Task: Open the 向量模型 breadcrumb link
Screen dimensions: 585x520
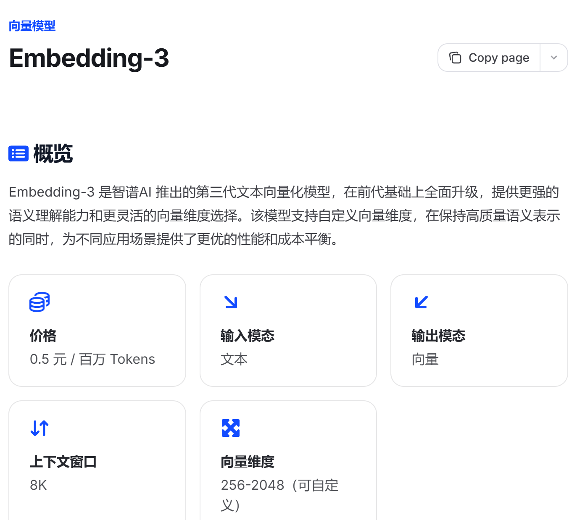Action: point(32,26)
